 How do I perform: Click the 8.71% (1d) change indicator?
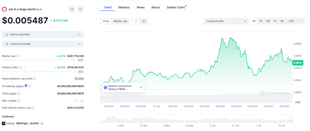tap(59, 21)
